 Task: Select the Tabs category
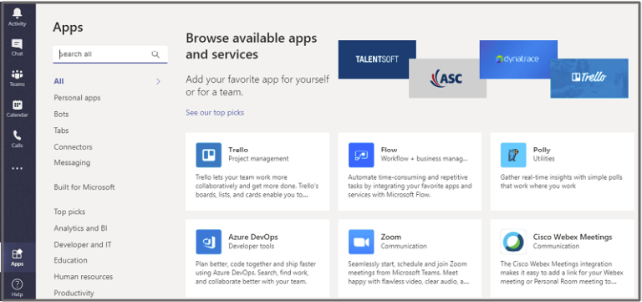coord(61,131)
